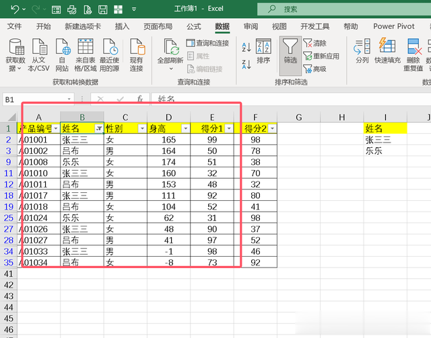Viewport: 431px width, 338px height.
Task: Open active filter dropdown on 姓名 header
Action: click(x=99, y=128)
